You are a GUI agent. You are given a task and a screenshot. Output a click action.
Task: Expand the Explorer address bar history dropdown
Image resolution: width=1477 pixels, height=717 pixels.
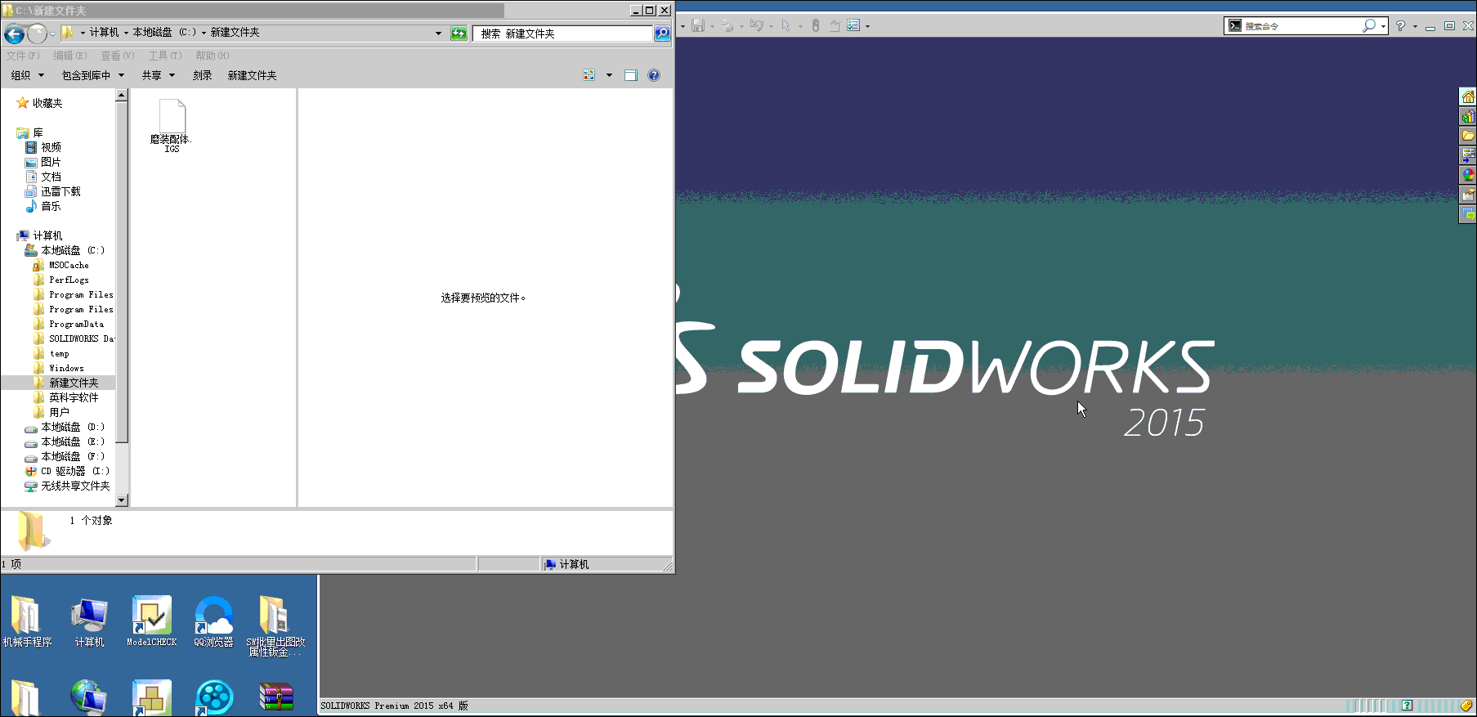click(x=438, y=34)
